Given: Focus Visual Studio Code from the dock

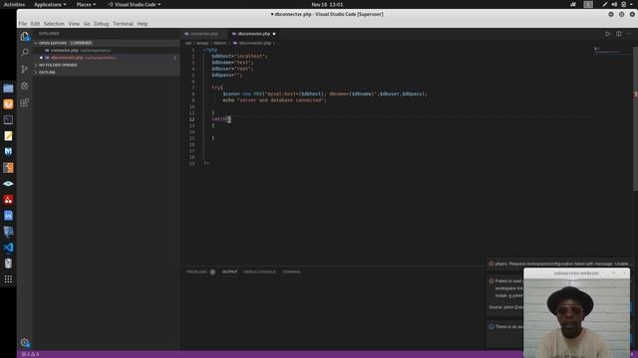Looking at the screenshot, I should point(8,248).
